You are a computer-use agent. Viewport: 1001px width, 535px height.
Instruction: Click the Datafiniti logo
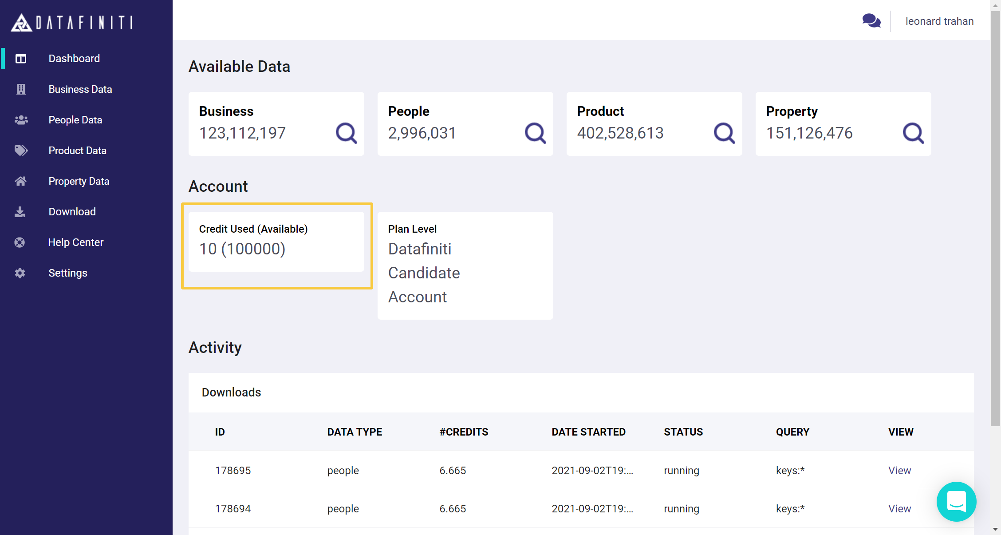click(71, 22)
